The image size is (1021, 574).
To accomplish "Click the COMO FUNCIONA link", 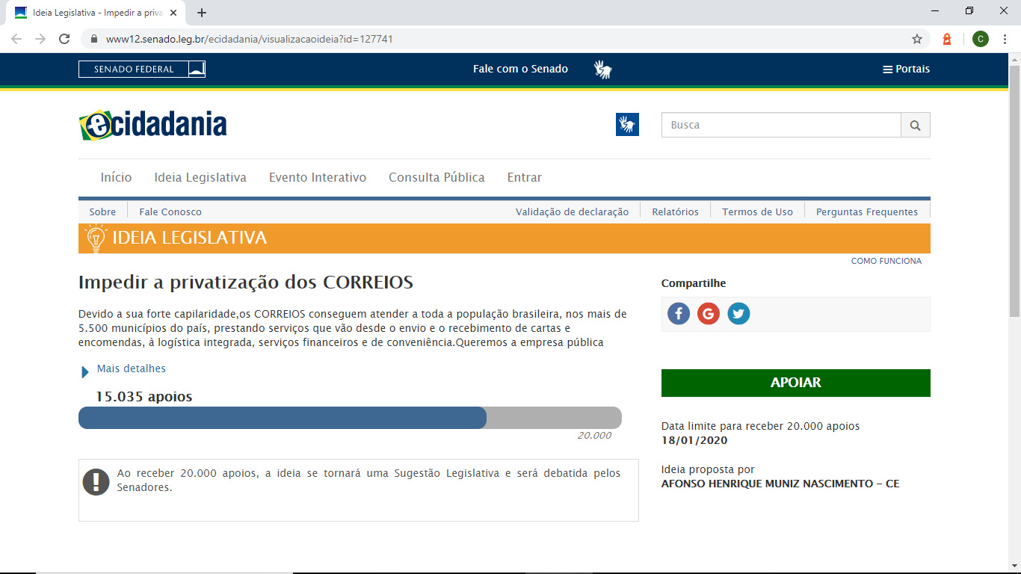I will (x=886, y=261).
